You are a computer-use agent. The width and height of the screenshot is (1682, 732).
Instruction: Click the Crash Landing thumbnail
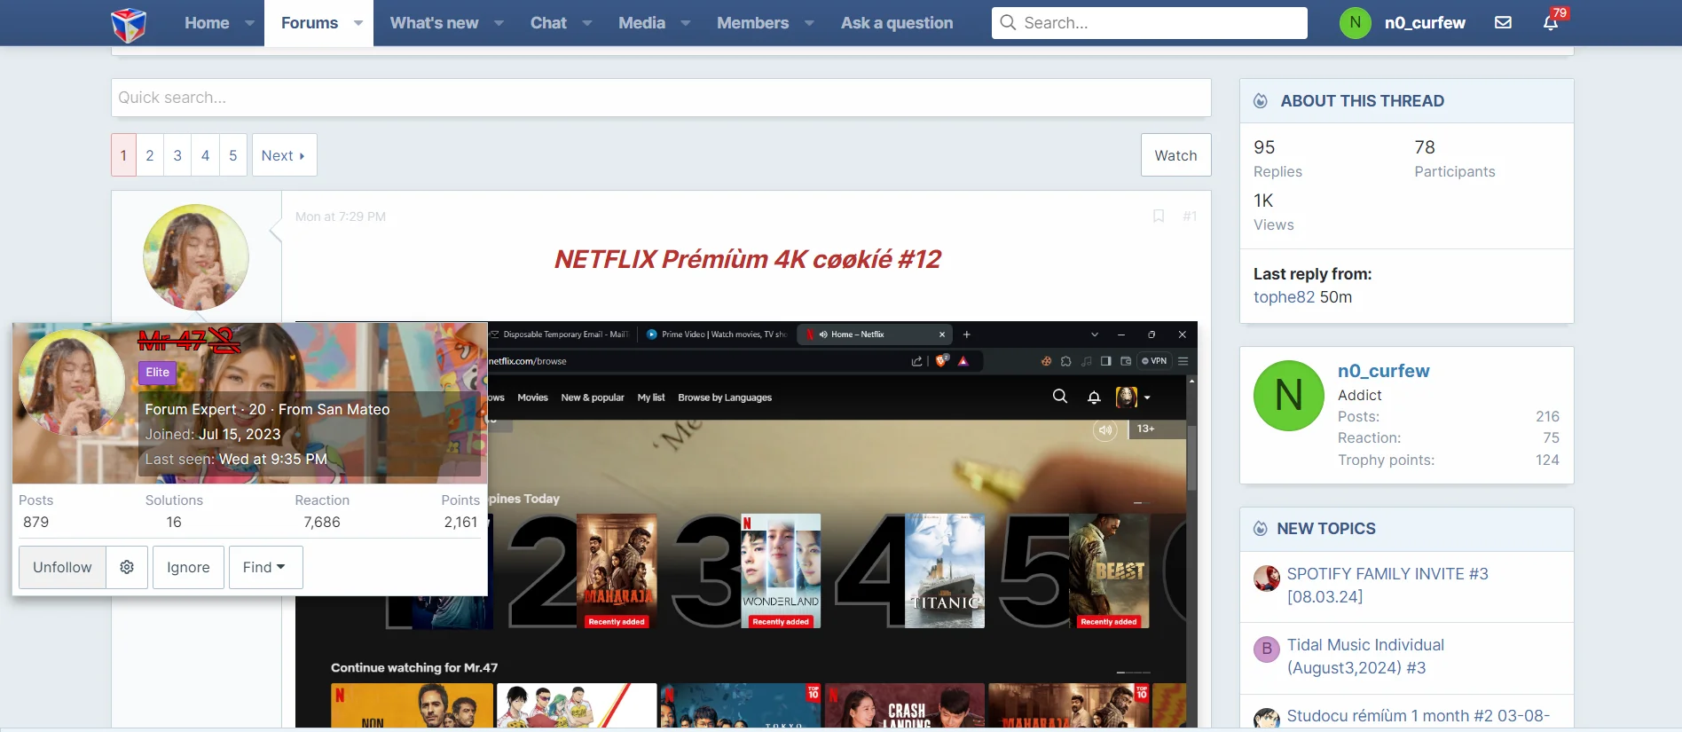tap(904, 705)
